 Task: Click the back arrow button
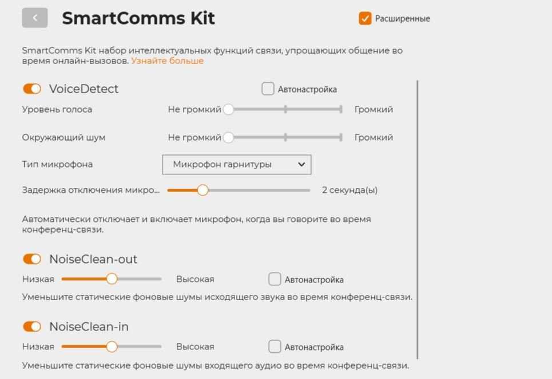[35, 18]
